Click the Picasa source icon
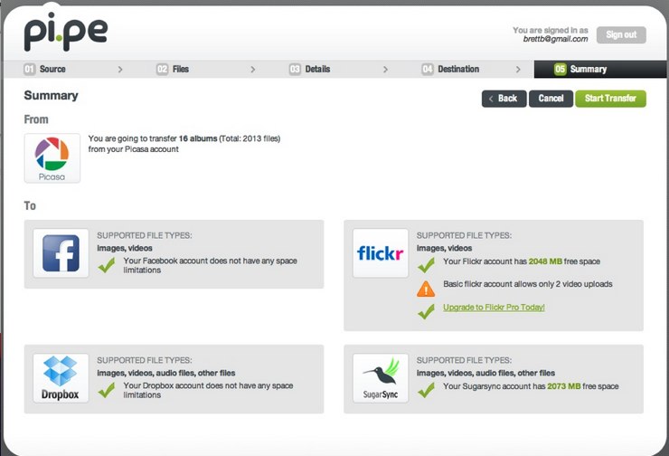The height and width of the screenshot is (456, 669). pyautogui.click(x=52, y=158)
